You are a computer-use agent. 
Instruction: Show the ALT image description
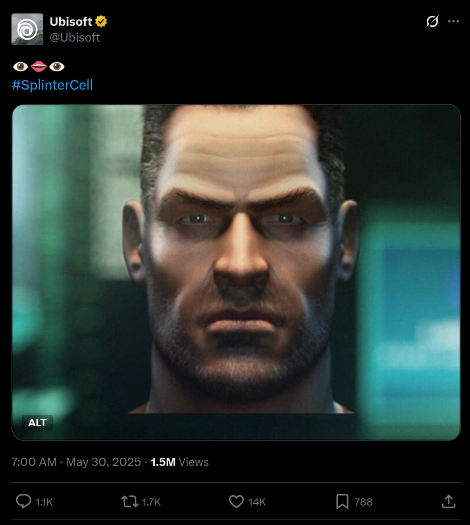[x=37, y=423]
